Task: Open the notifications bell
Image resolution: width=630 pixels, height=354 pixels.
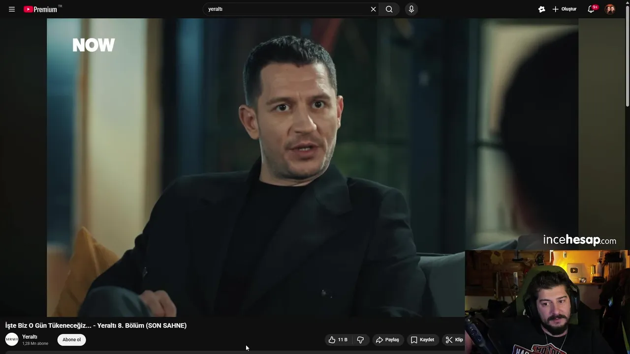Action: click(592, 9)
